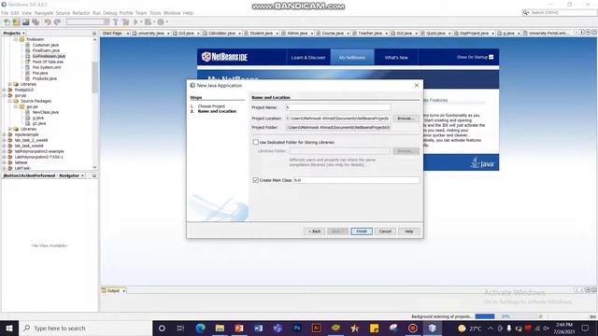Viewport: 598px width, 336px height.
Task: Expand the finalppGUI project node
Action: click(4, 90)
